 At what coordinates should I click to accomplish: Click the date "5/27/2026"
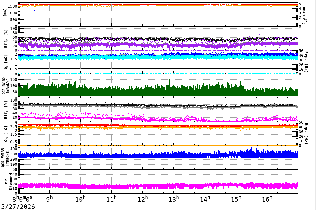coord(18,207)
